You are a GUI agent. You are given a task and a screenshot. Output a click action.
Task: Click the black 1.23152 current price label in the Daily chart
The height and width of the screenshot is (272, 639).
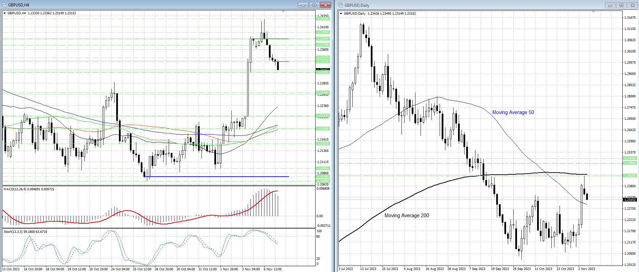pos(630,200)
